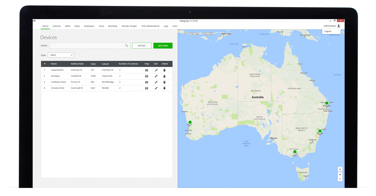This screenshot has height=196, width=376.
Task: Open the Time & Attendance tab
Action: click(150, 26)
